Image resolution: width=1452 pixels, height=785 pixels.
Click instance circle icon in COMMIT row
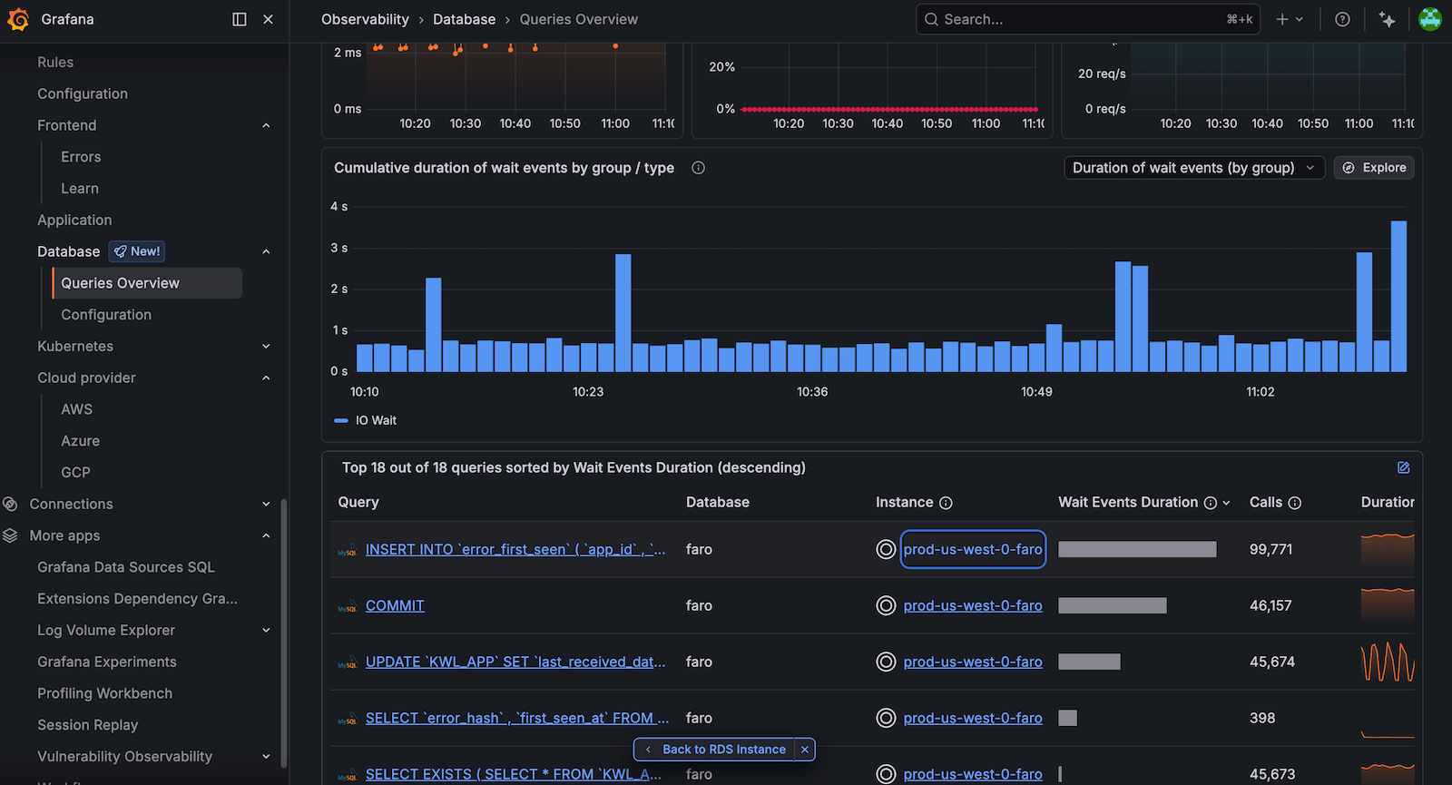tap(886, 605)
